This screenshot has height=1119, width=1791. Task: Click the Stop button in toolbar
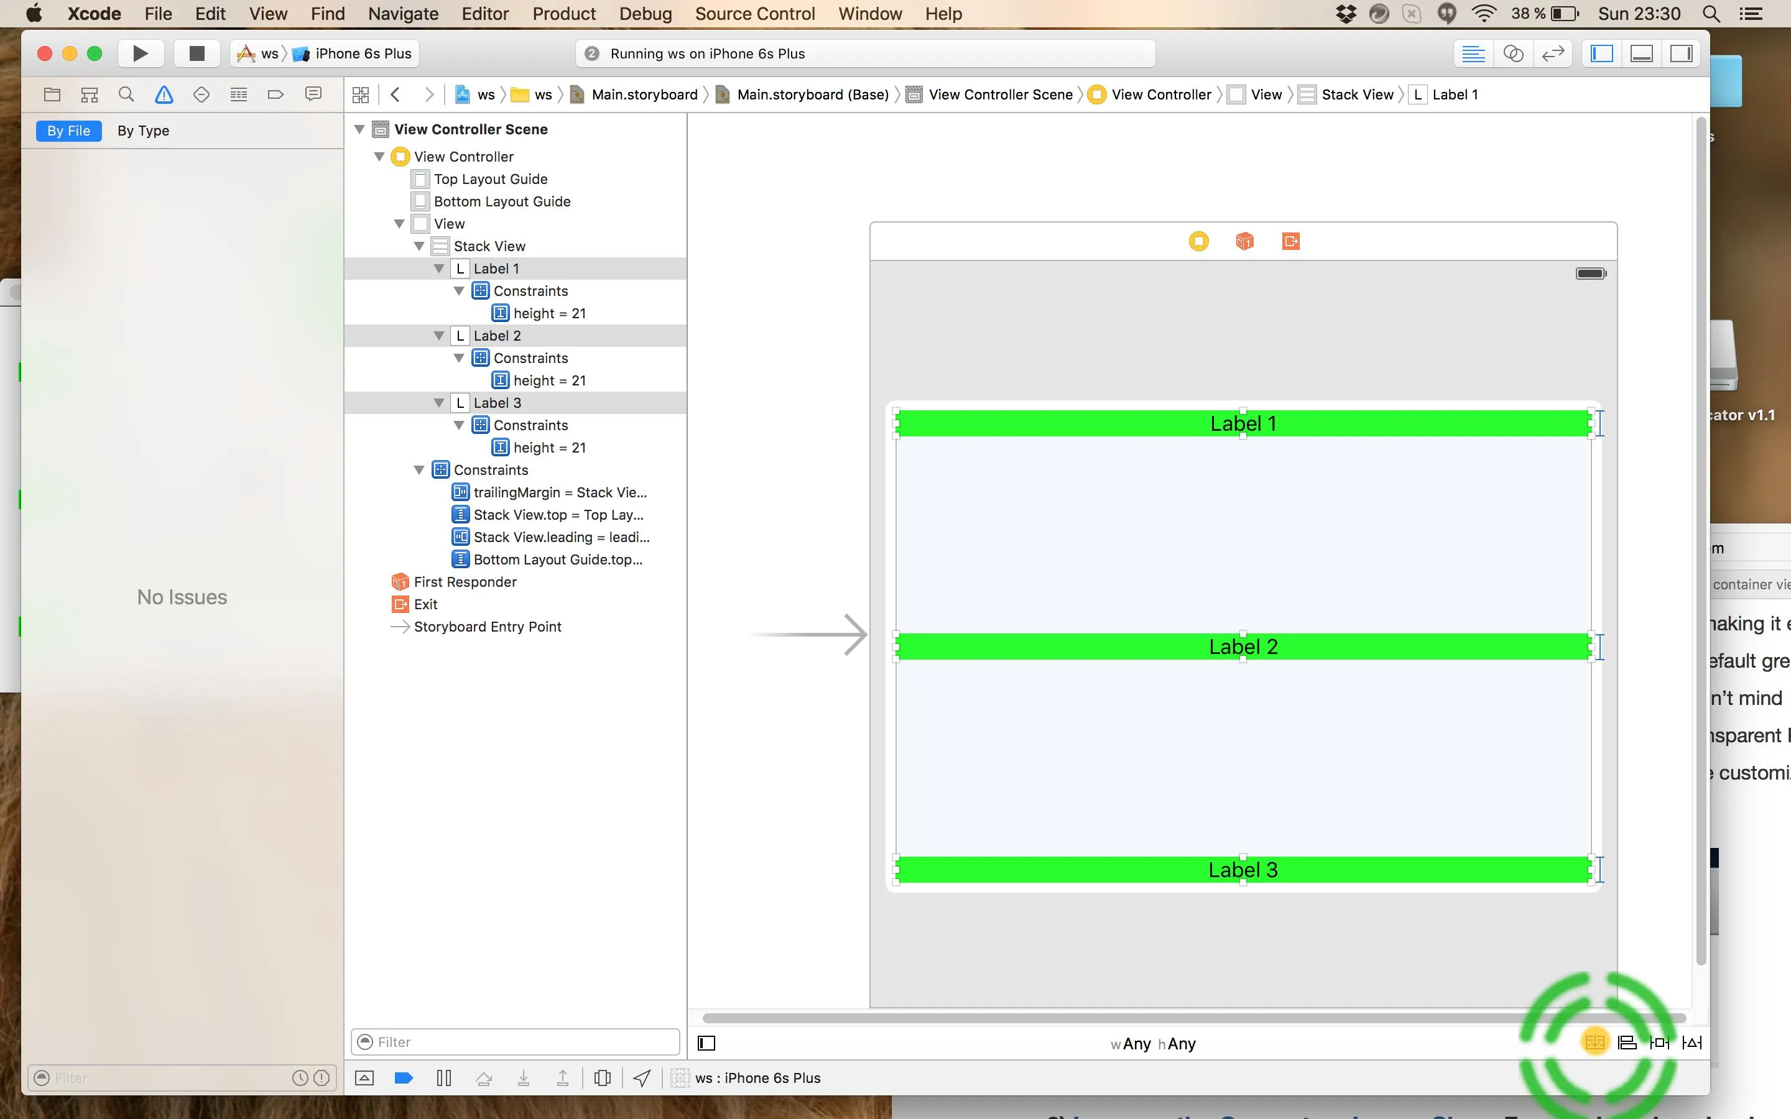[196, 53]
